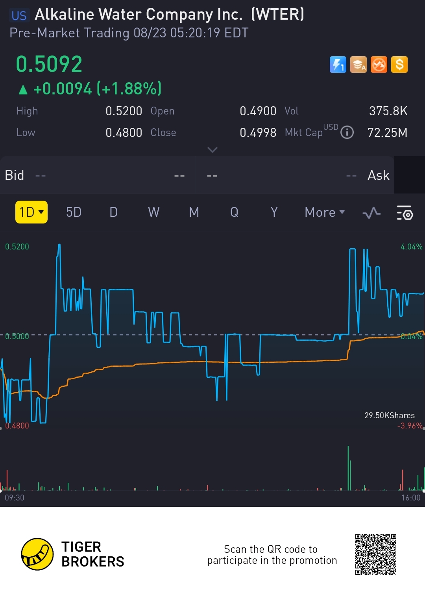Image resolution: width=425 pixels, height=602 pixels.
Task: Tap the 29.50KShares volume label
Action: point(390,415)
